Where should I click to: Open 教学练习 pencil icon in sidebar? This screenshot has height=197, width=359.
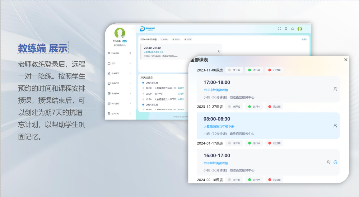109,73
